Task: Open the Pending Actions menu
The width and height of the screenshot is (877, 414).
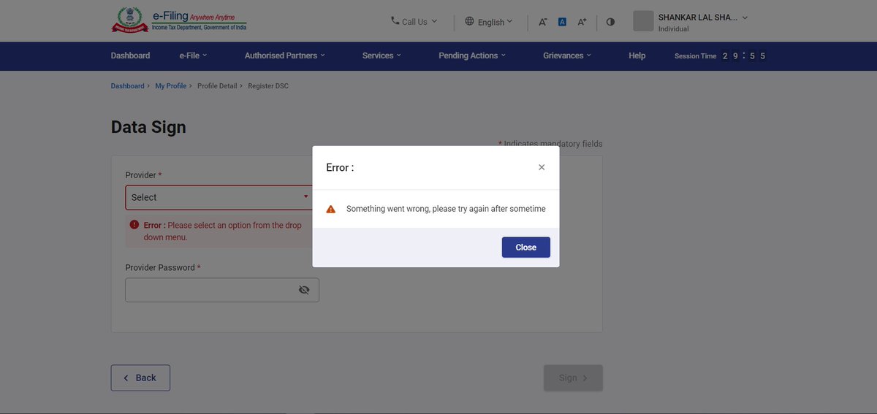Action: click(x=472, y=55)
